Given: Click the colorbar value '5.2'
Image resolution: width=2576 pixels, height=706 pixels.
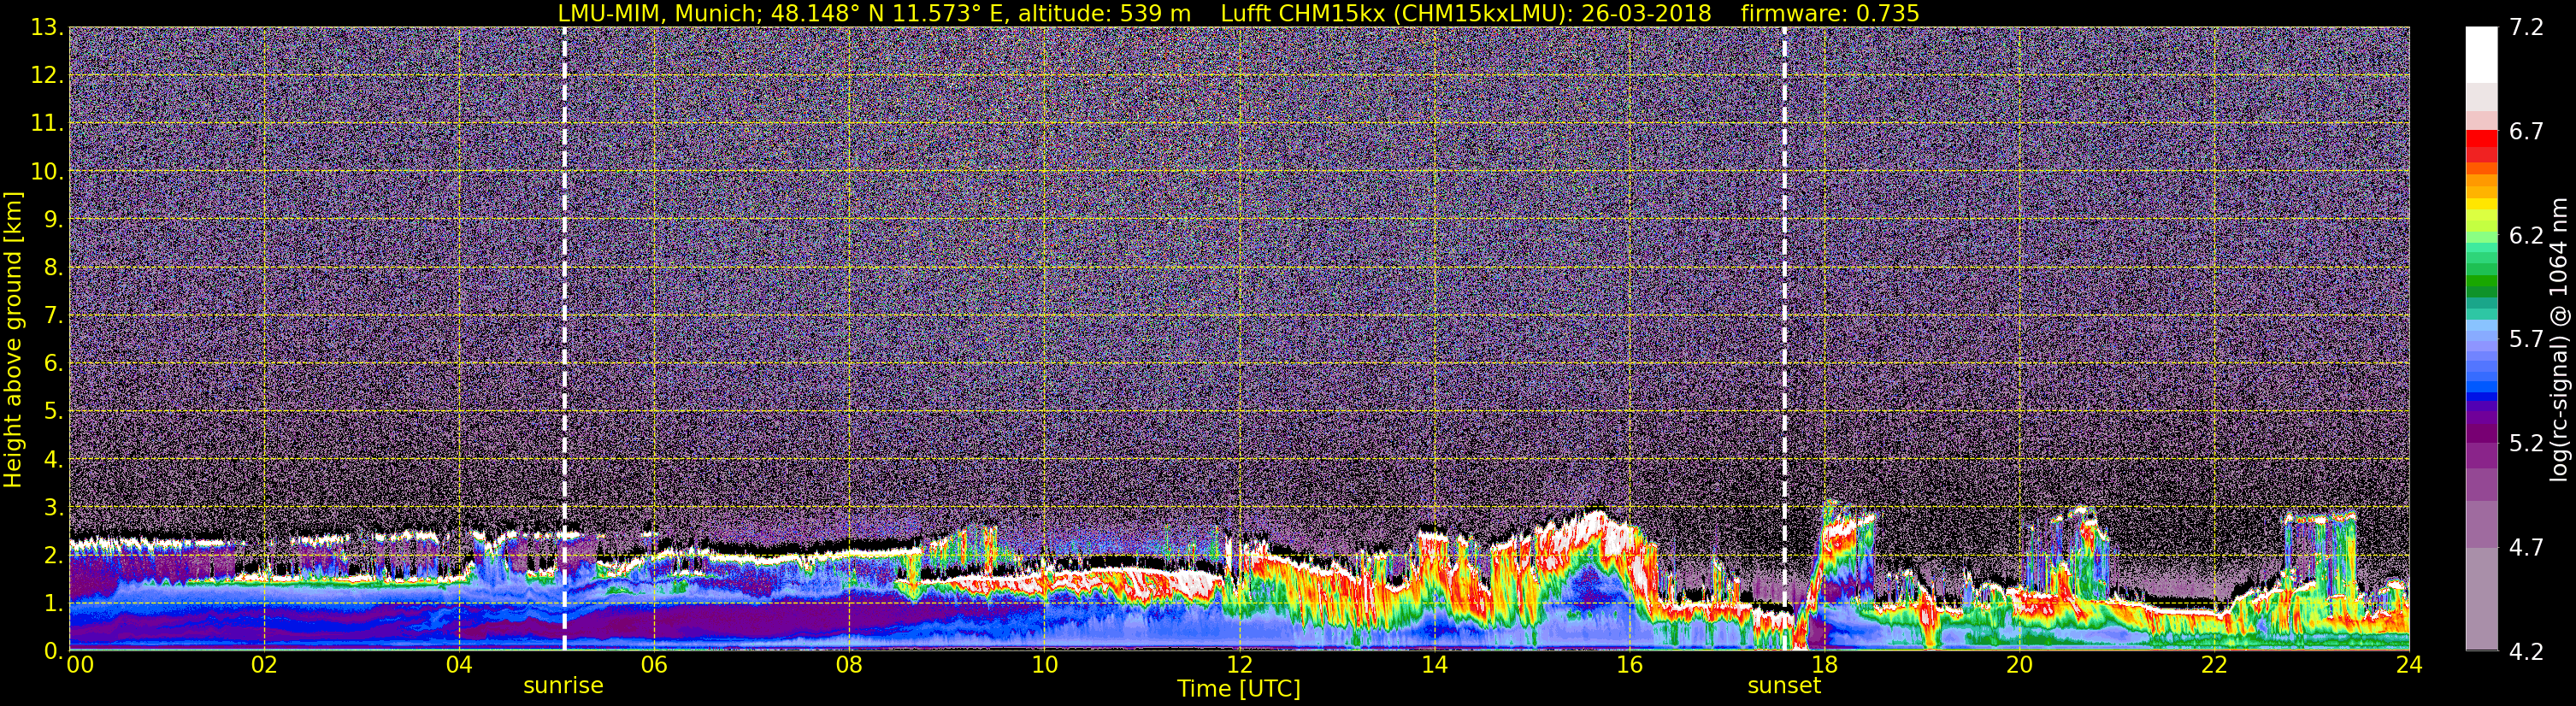Looking at the screenshot, I should [x=2526, y=444].
